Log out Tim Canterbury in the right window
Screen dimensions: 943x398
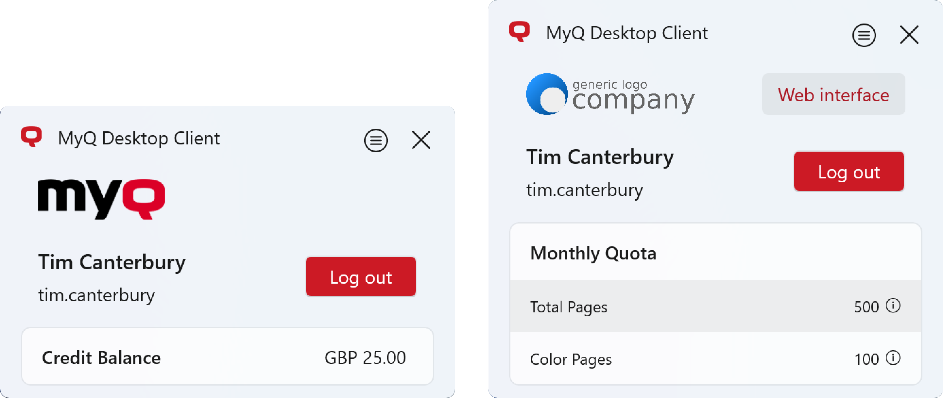pos(849,171)
